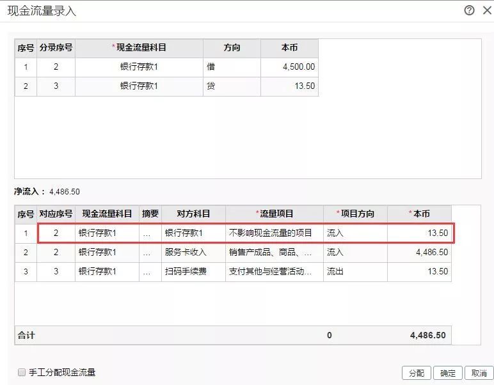This screenshot has height=385, width=494.
Task: Click the 确定 button
Action: coord(448,373)
